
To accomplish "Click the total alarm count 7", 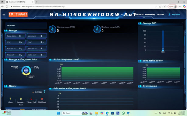I will pyautogui.click(x=44, y=92).
